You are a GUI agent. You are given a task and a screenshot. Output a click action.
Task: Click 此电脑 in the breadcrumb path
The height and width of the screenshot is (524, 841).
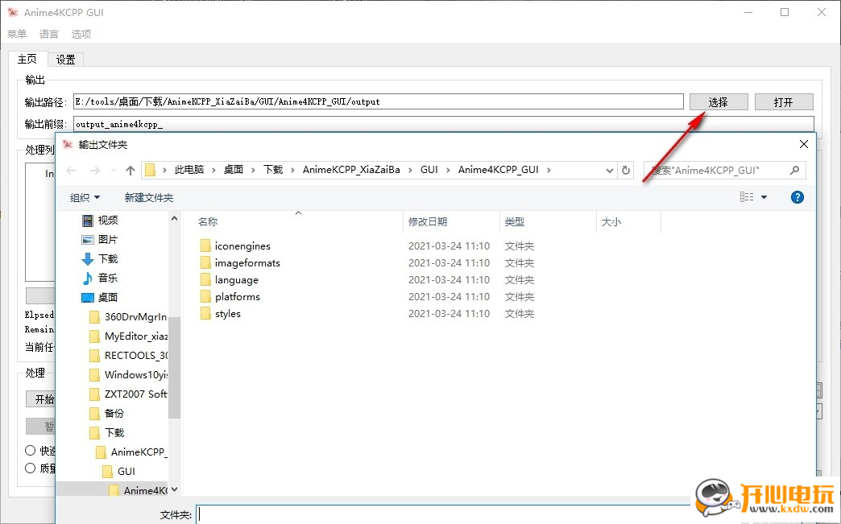point(189,170)
